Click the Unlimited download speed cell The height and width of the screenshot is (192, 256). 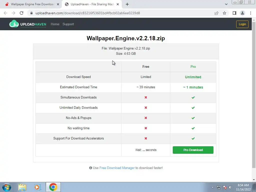(x=193, y=77)
